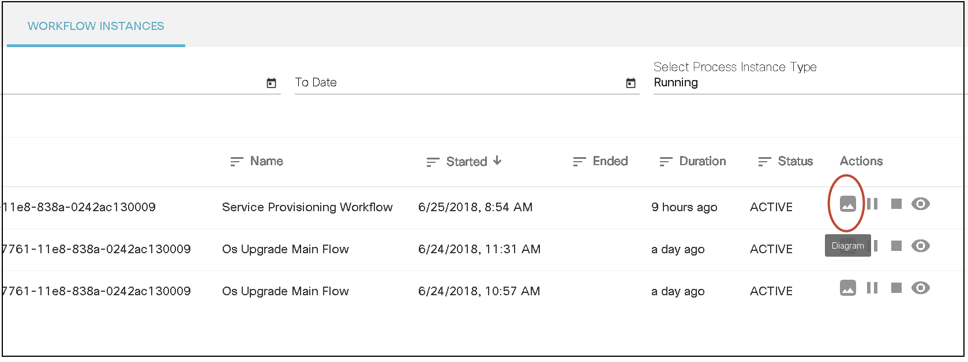
Task: Open diagram for 10:57 AM Os Upgrade instance
Action: tap(847, 288)
